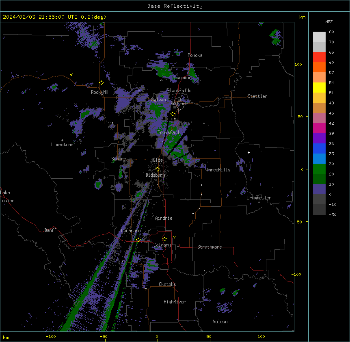This screenshot has width=350, height=342.
Task: Click the Base_Reflectivity title
Action: point(175,6)
